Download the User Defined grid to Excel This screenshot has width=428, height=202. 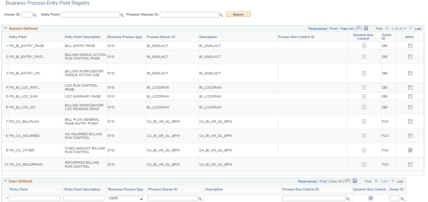[x=355, y=181]
